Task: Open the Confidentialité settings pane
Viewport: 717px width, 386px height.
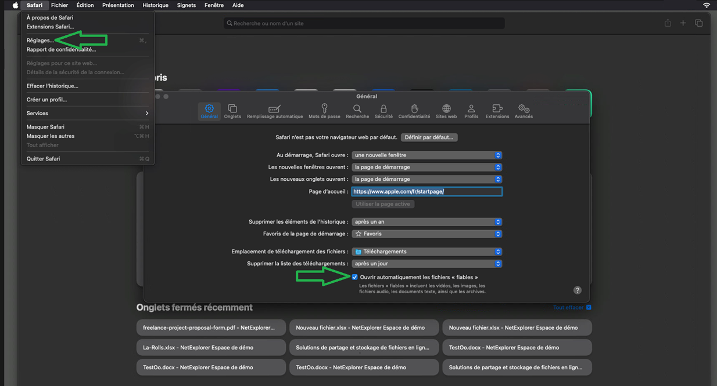Action: click(414, 111)
